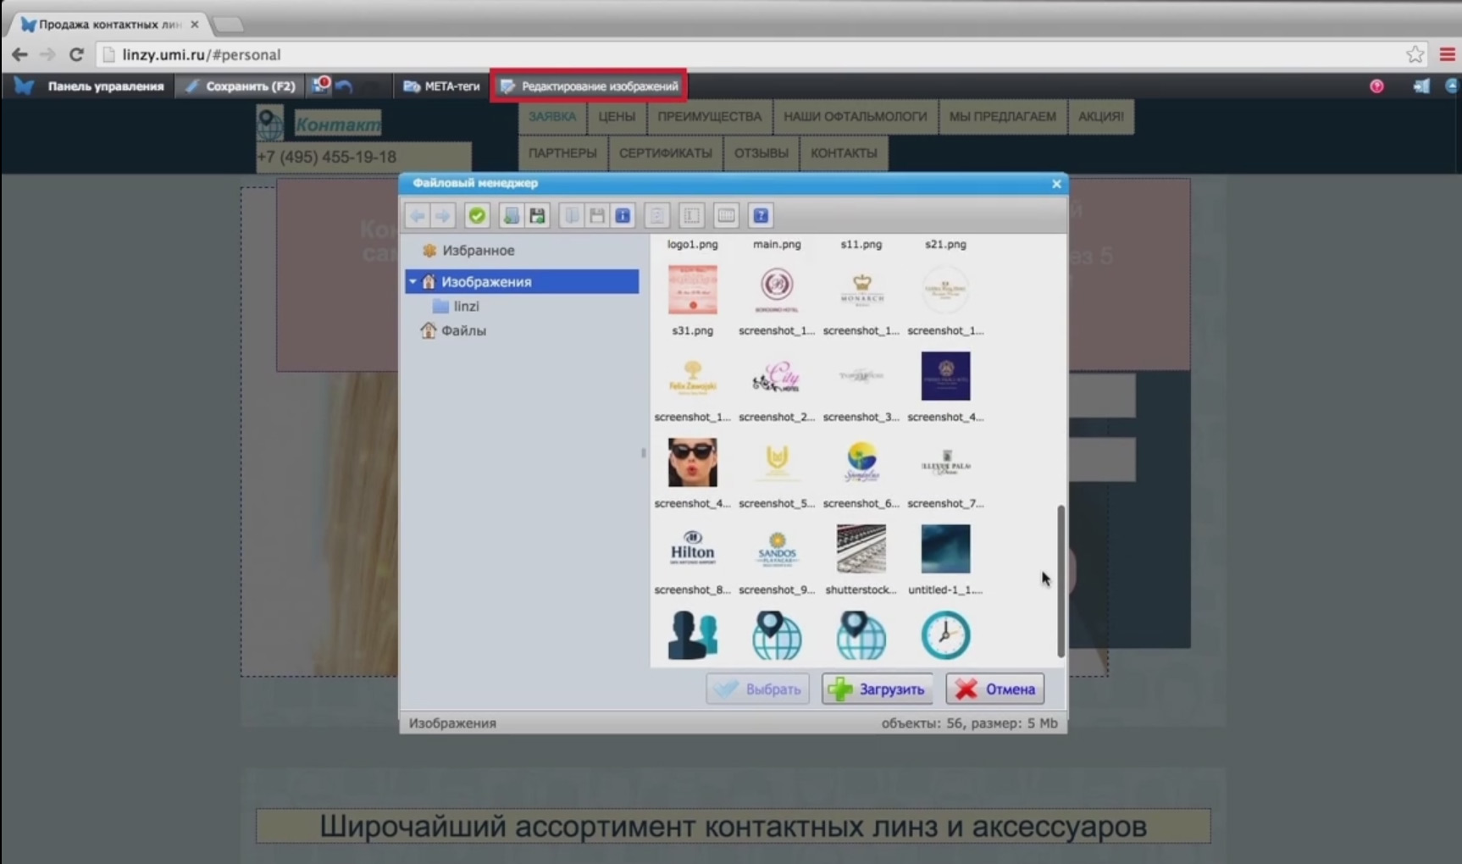The width and height of the screenshot is (1462, 864).
Task: Click Сохранить (F2) in the top panel
Action: coord(241,86)
